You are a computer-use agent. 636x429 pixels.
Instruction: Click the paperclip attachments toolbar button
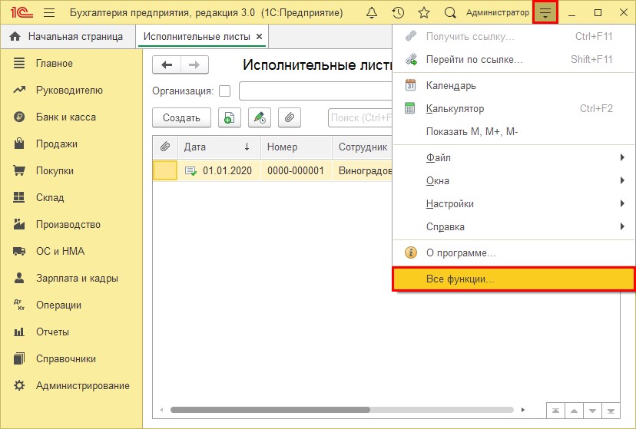tap(289, 117)
